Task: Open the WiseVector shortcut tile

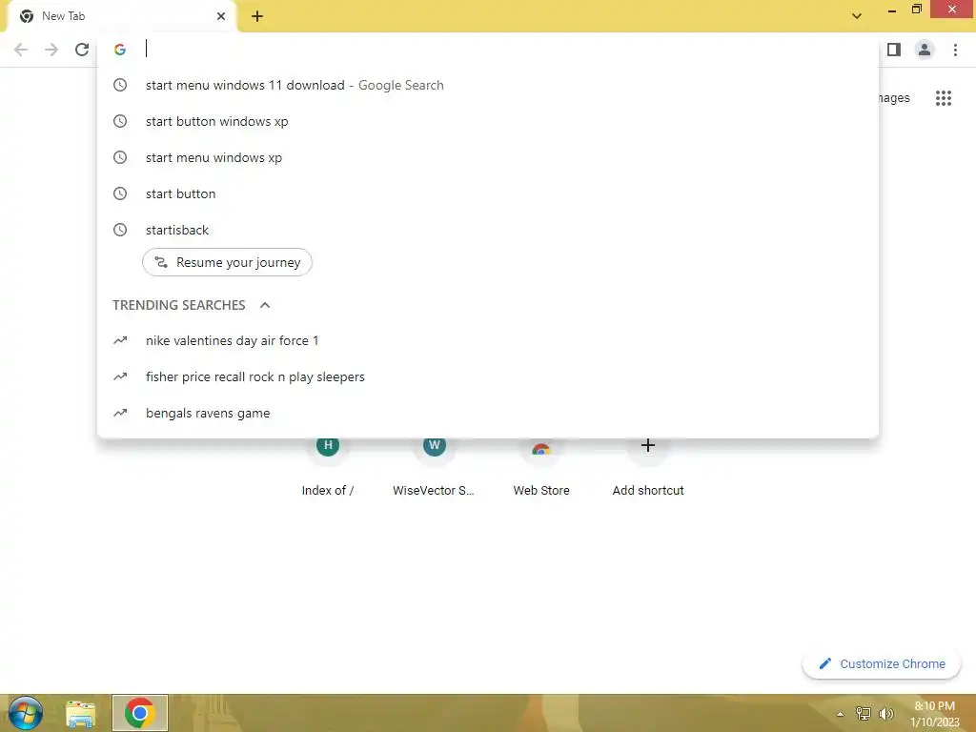Action: pos(434,467)
